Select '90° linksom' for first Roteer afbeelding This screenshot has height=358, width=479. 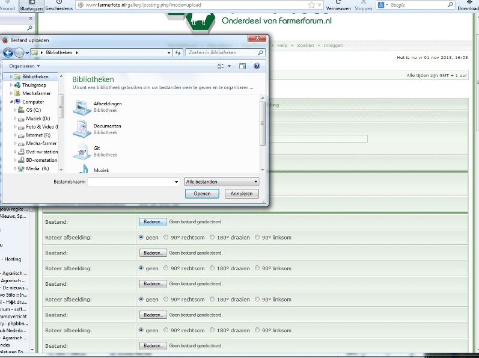coord(257,237)
